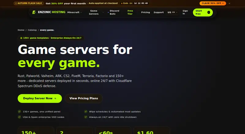Expand the Minecraft menu
This screenshot has height=134, width=245.
click(74, 12)
